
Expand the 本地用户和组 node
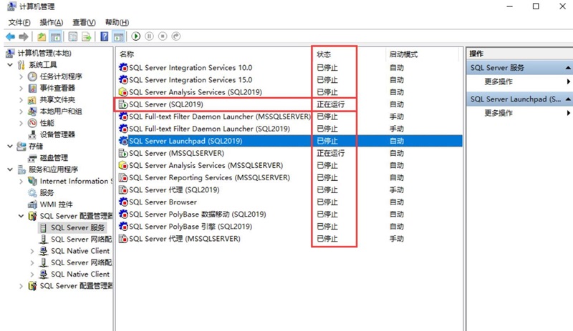21,112
